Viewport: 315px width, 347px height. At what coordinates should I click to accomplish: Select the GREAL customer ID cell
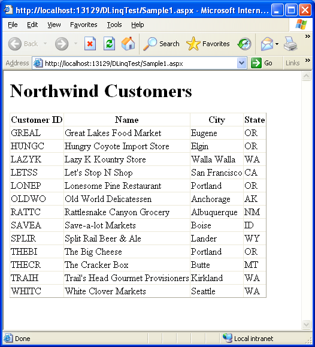pyautogui.click(x=37, y=133)
